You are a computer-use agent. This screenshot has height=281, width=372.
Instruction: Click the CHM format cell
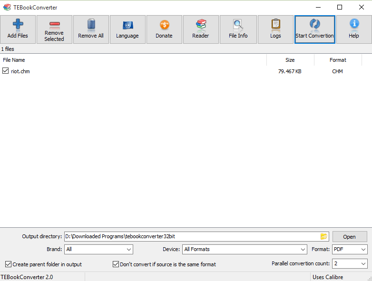click(337, 71)
